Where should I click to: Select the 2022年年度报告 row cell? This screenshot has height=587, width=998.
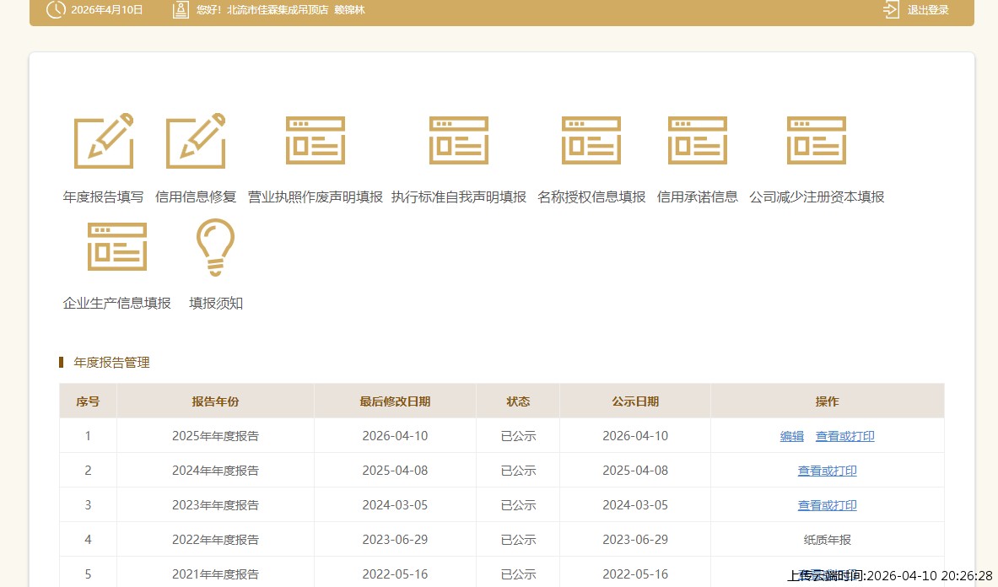215,540
